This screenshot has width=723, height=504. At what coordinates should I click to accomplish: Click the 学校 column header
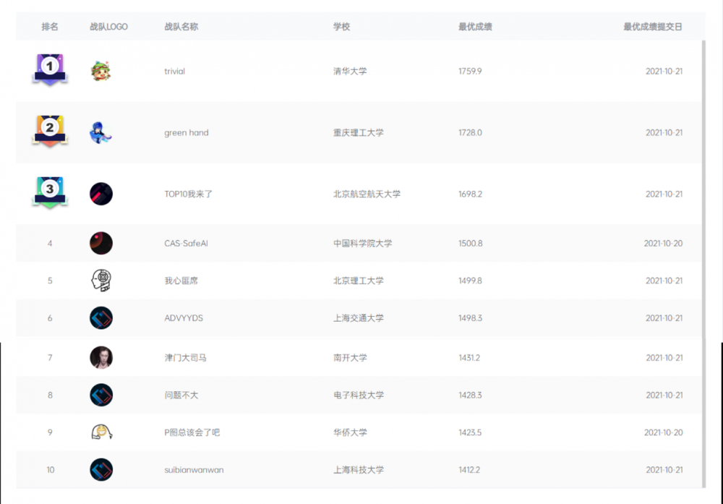point(342,27)
